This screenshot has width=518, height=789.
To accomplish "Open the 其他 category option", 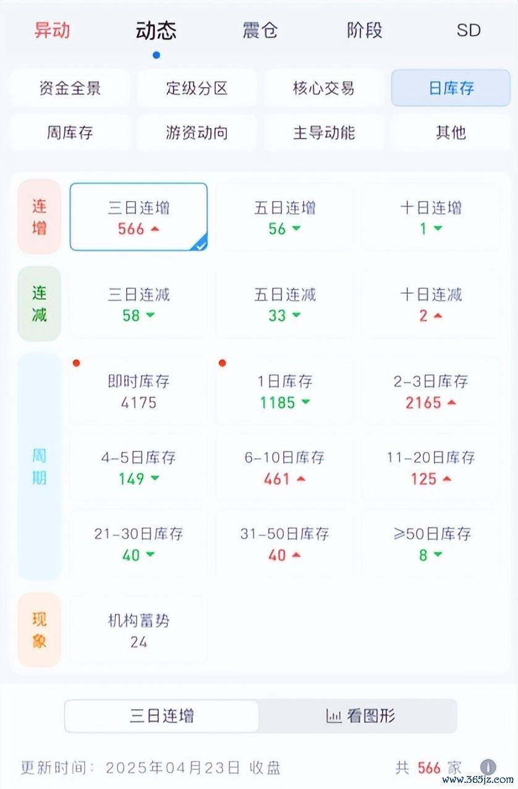I will coord(451,132).
